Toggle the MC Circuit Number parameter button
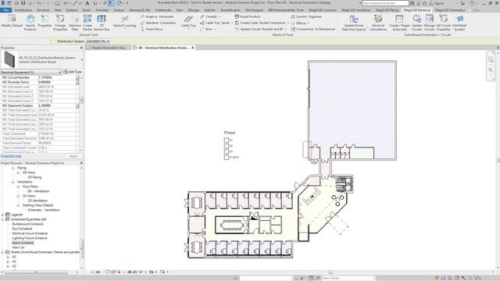 [77, 77]
